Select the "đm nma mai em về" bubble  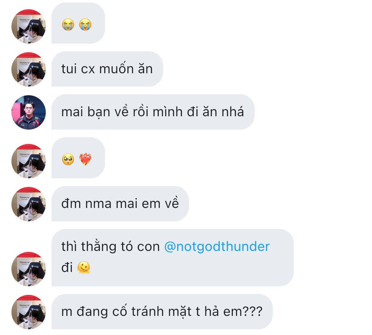pos(120,203)
